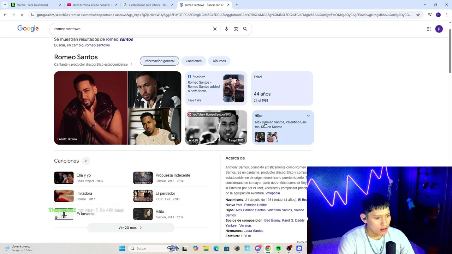Click Chrome icon in the taskbar
452x254 pixels.
tap(268, 248)
